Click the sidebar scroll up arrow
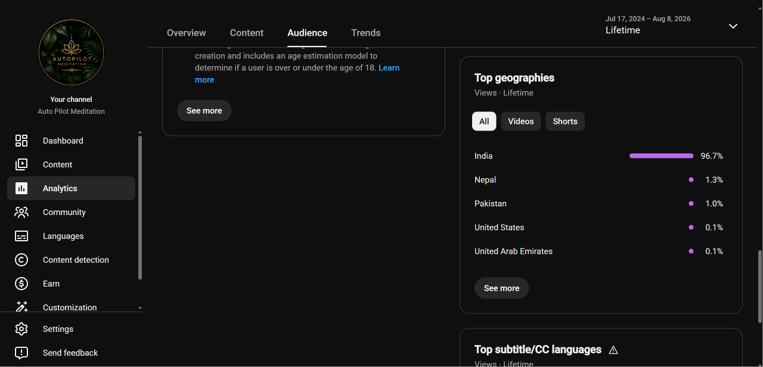 [140, 132]
